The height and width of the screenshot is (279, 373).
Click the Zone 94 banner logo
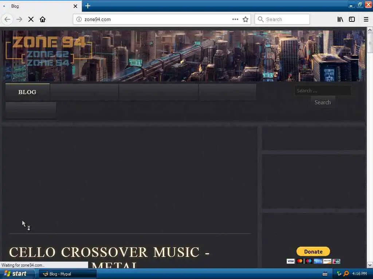click(49, 52)
